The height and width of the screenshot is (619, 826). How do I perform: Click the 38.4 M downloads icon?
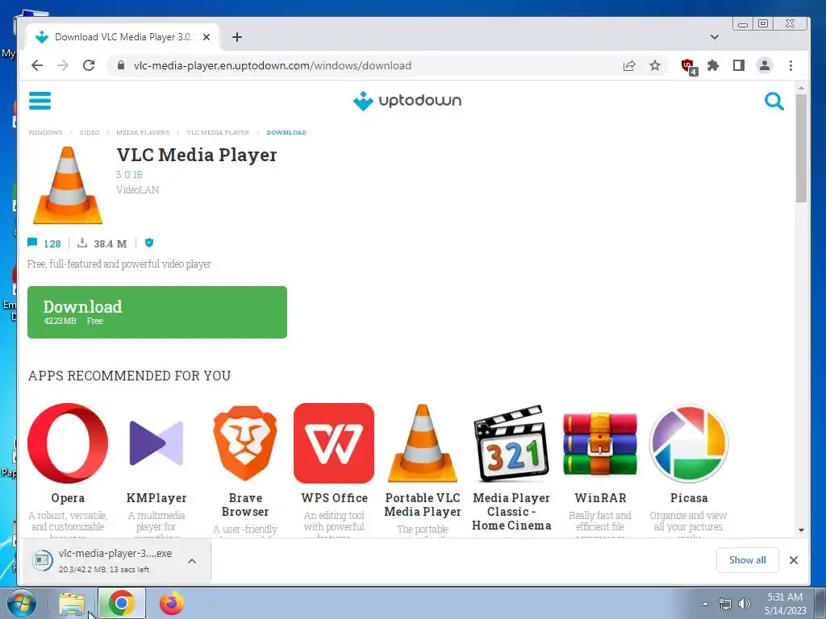pos(82,243)
